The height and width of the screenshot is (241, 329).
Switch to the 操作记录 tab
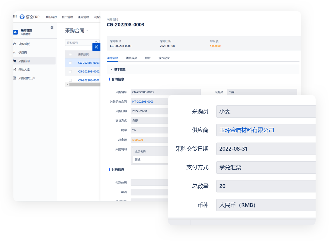tap(164, 58)
